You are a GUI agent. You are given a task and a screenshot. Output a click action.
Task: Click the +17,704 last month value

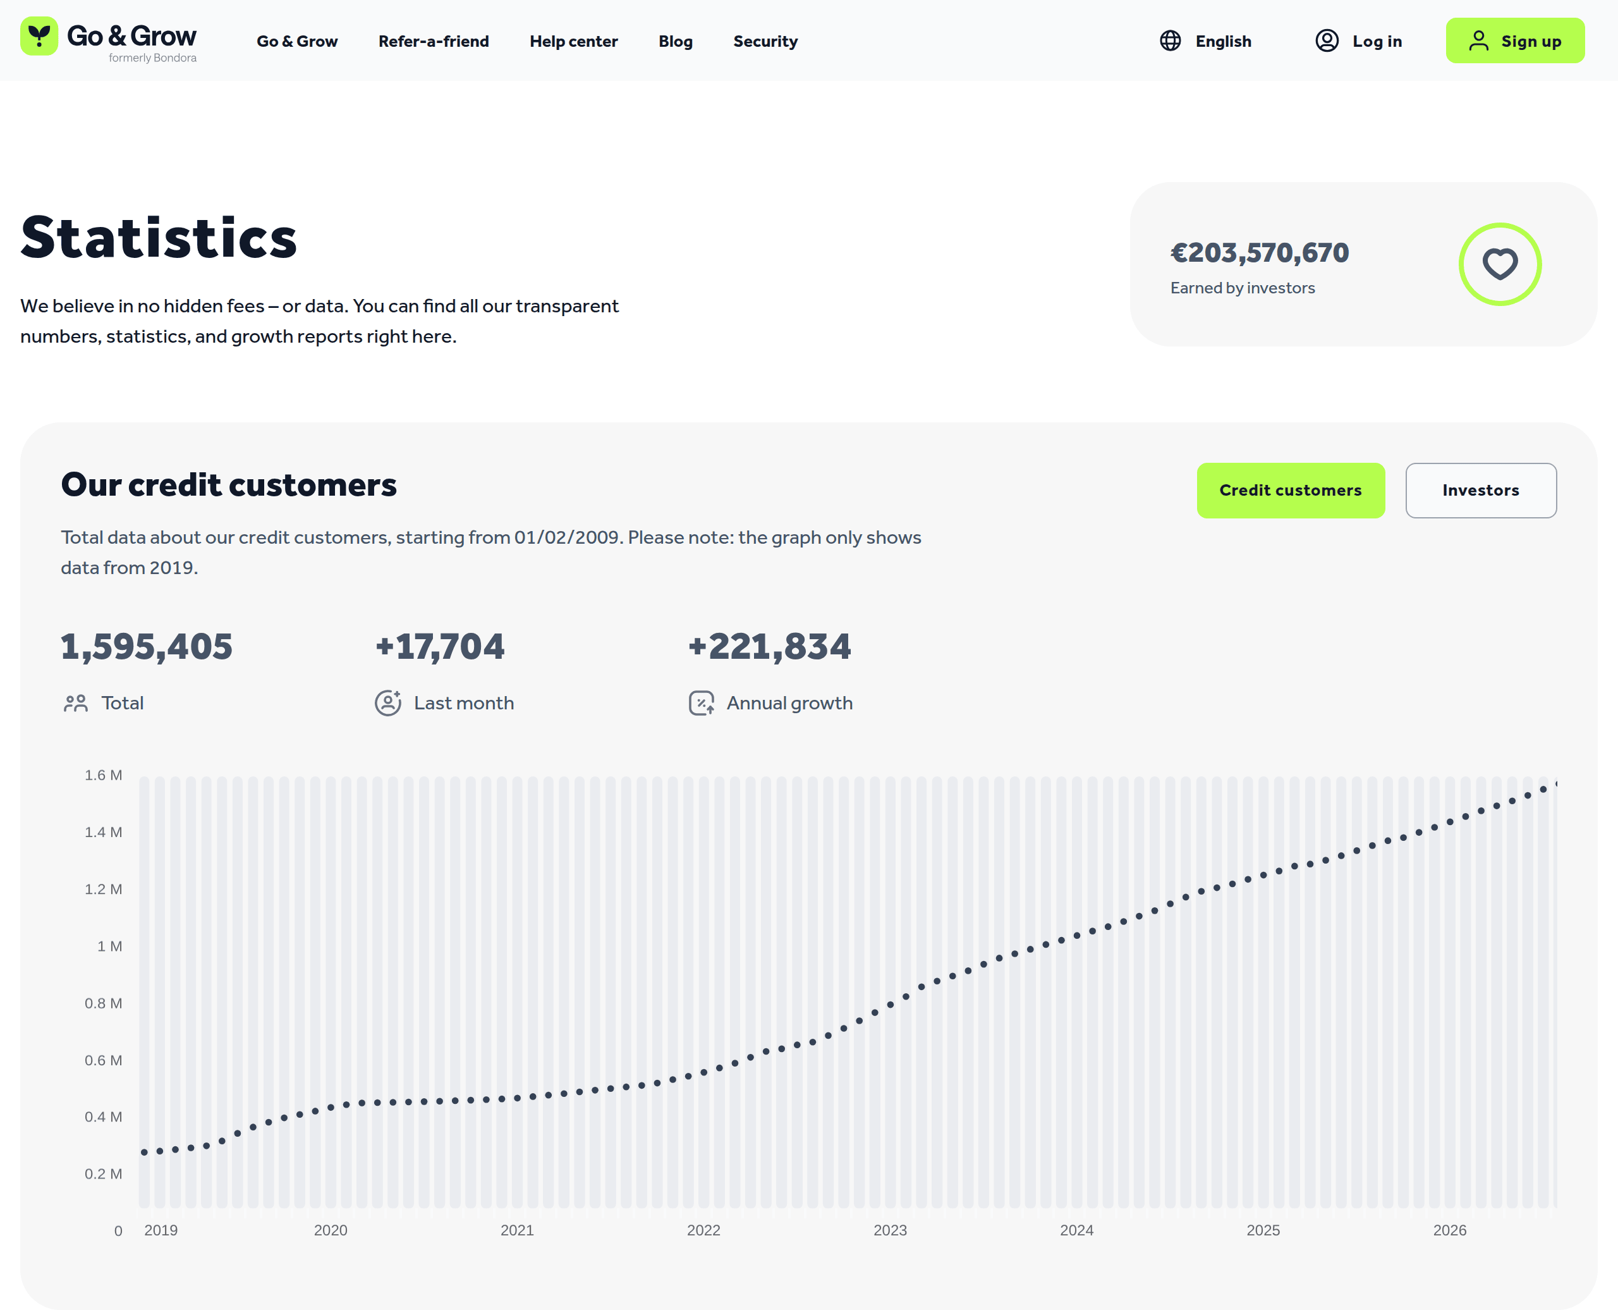point(440,647)
